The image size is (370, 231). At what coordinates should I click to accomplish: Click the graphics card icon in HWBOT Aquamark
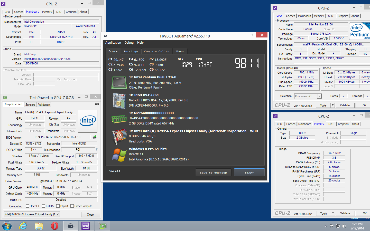pos(119,137)
